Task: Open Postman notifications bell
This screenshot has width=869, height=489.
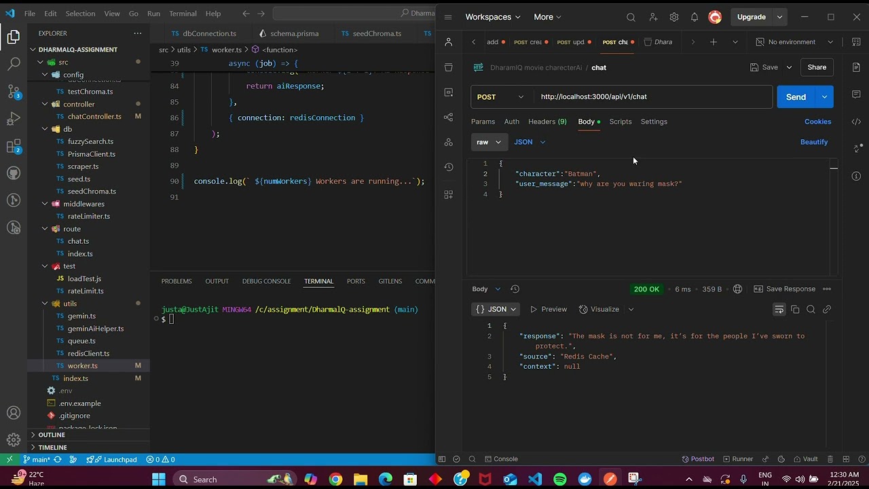Action: click(x=695, y=17)
